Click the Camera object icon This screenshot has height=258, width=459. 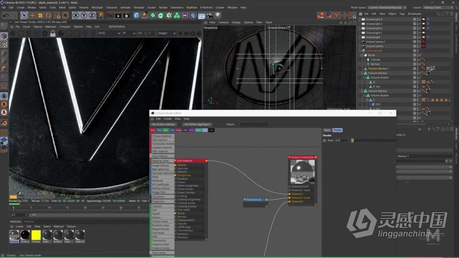point(209,15)
